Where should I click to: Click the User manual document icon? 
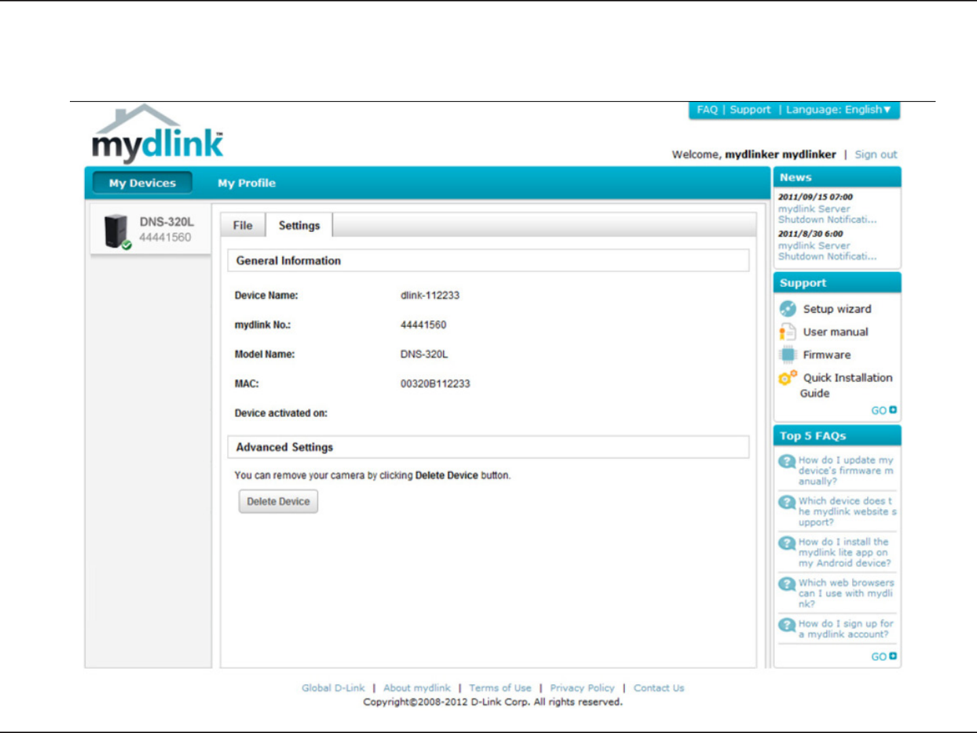788,332
